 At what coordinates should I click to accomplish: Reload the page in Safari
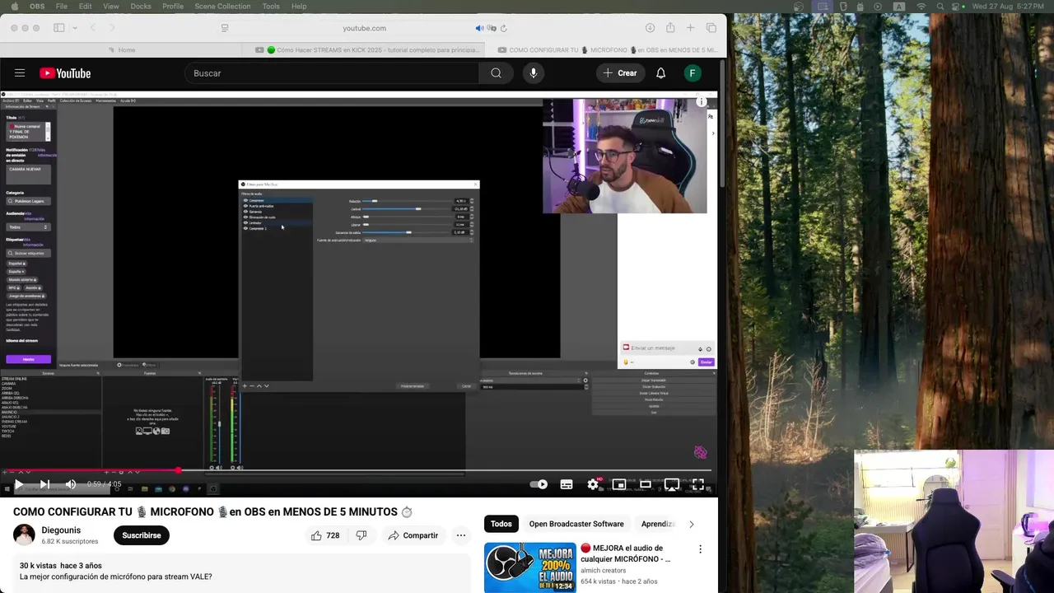point(503,28)
